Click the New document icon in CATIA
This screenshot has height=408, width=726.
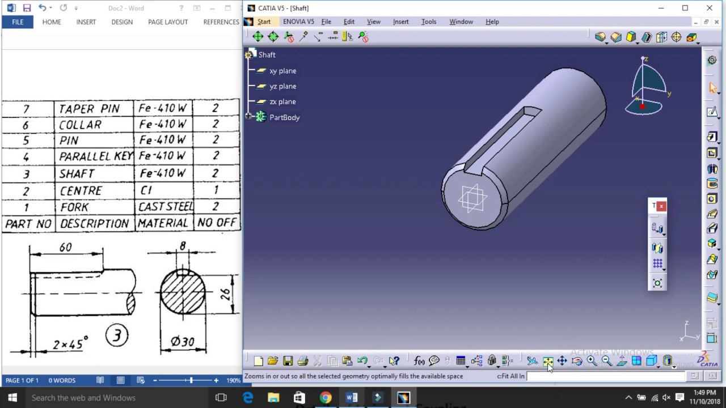tap(258, 361)
